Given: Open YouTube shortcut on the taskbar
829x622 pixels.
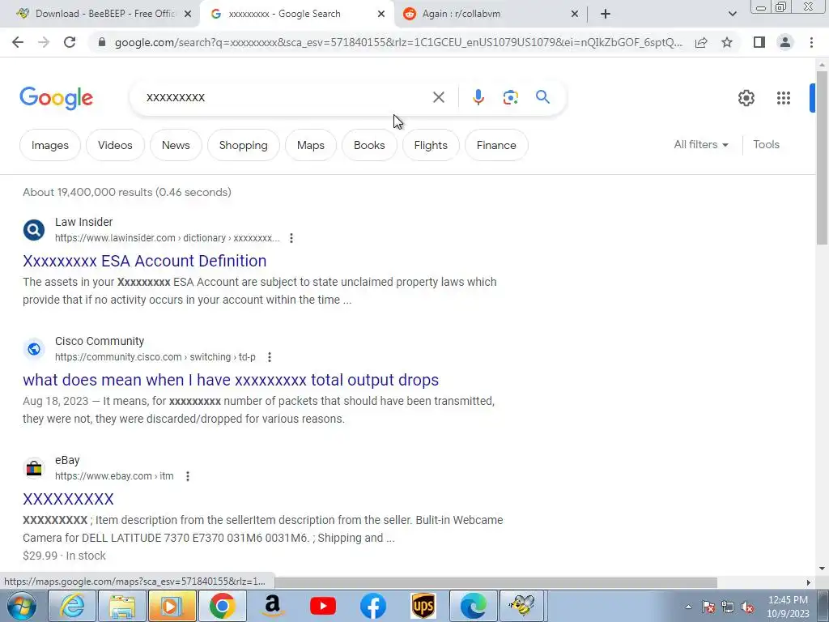Looking at the screenshot, I should point(323,606).
